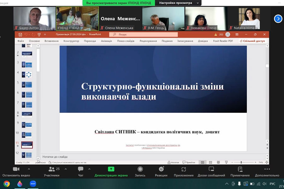
Task: Expand the video options arrow beside camera
Action: 29,169
